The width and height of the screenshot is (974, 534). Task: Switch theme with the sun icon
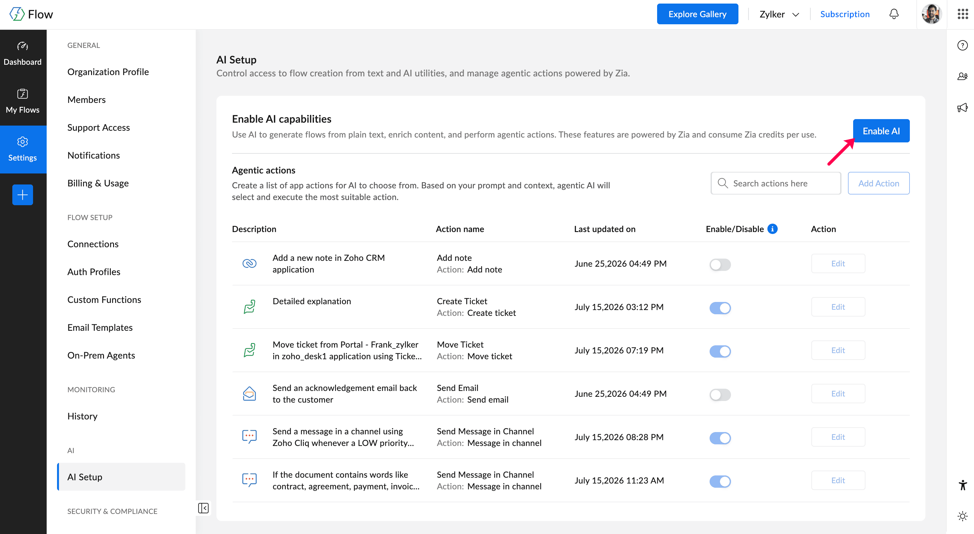963,516
